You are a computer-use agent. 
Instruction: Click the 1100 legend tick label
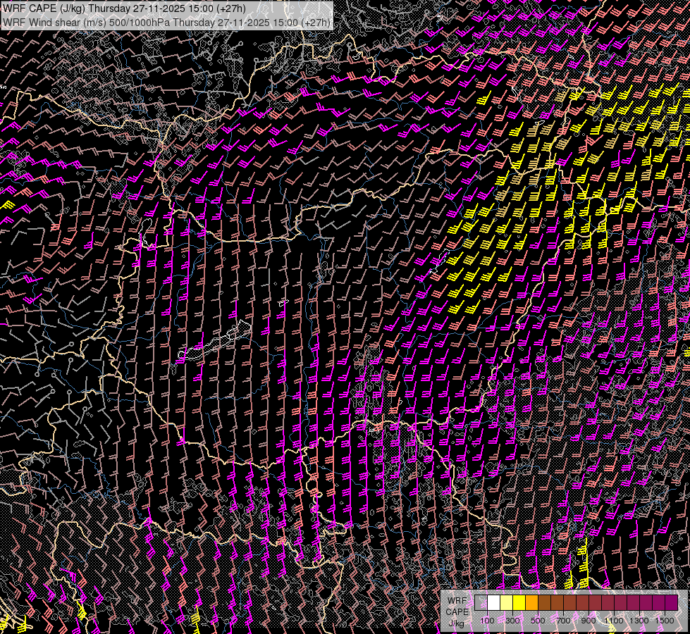[x=613, y=621]
